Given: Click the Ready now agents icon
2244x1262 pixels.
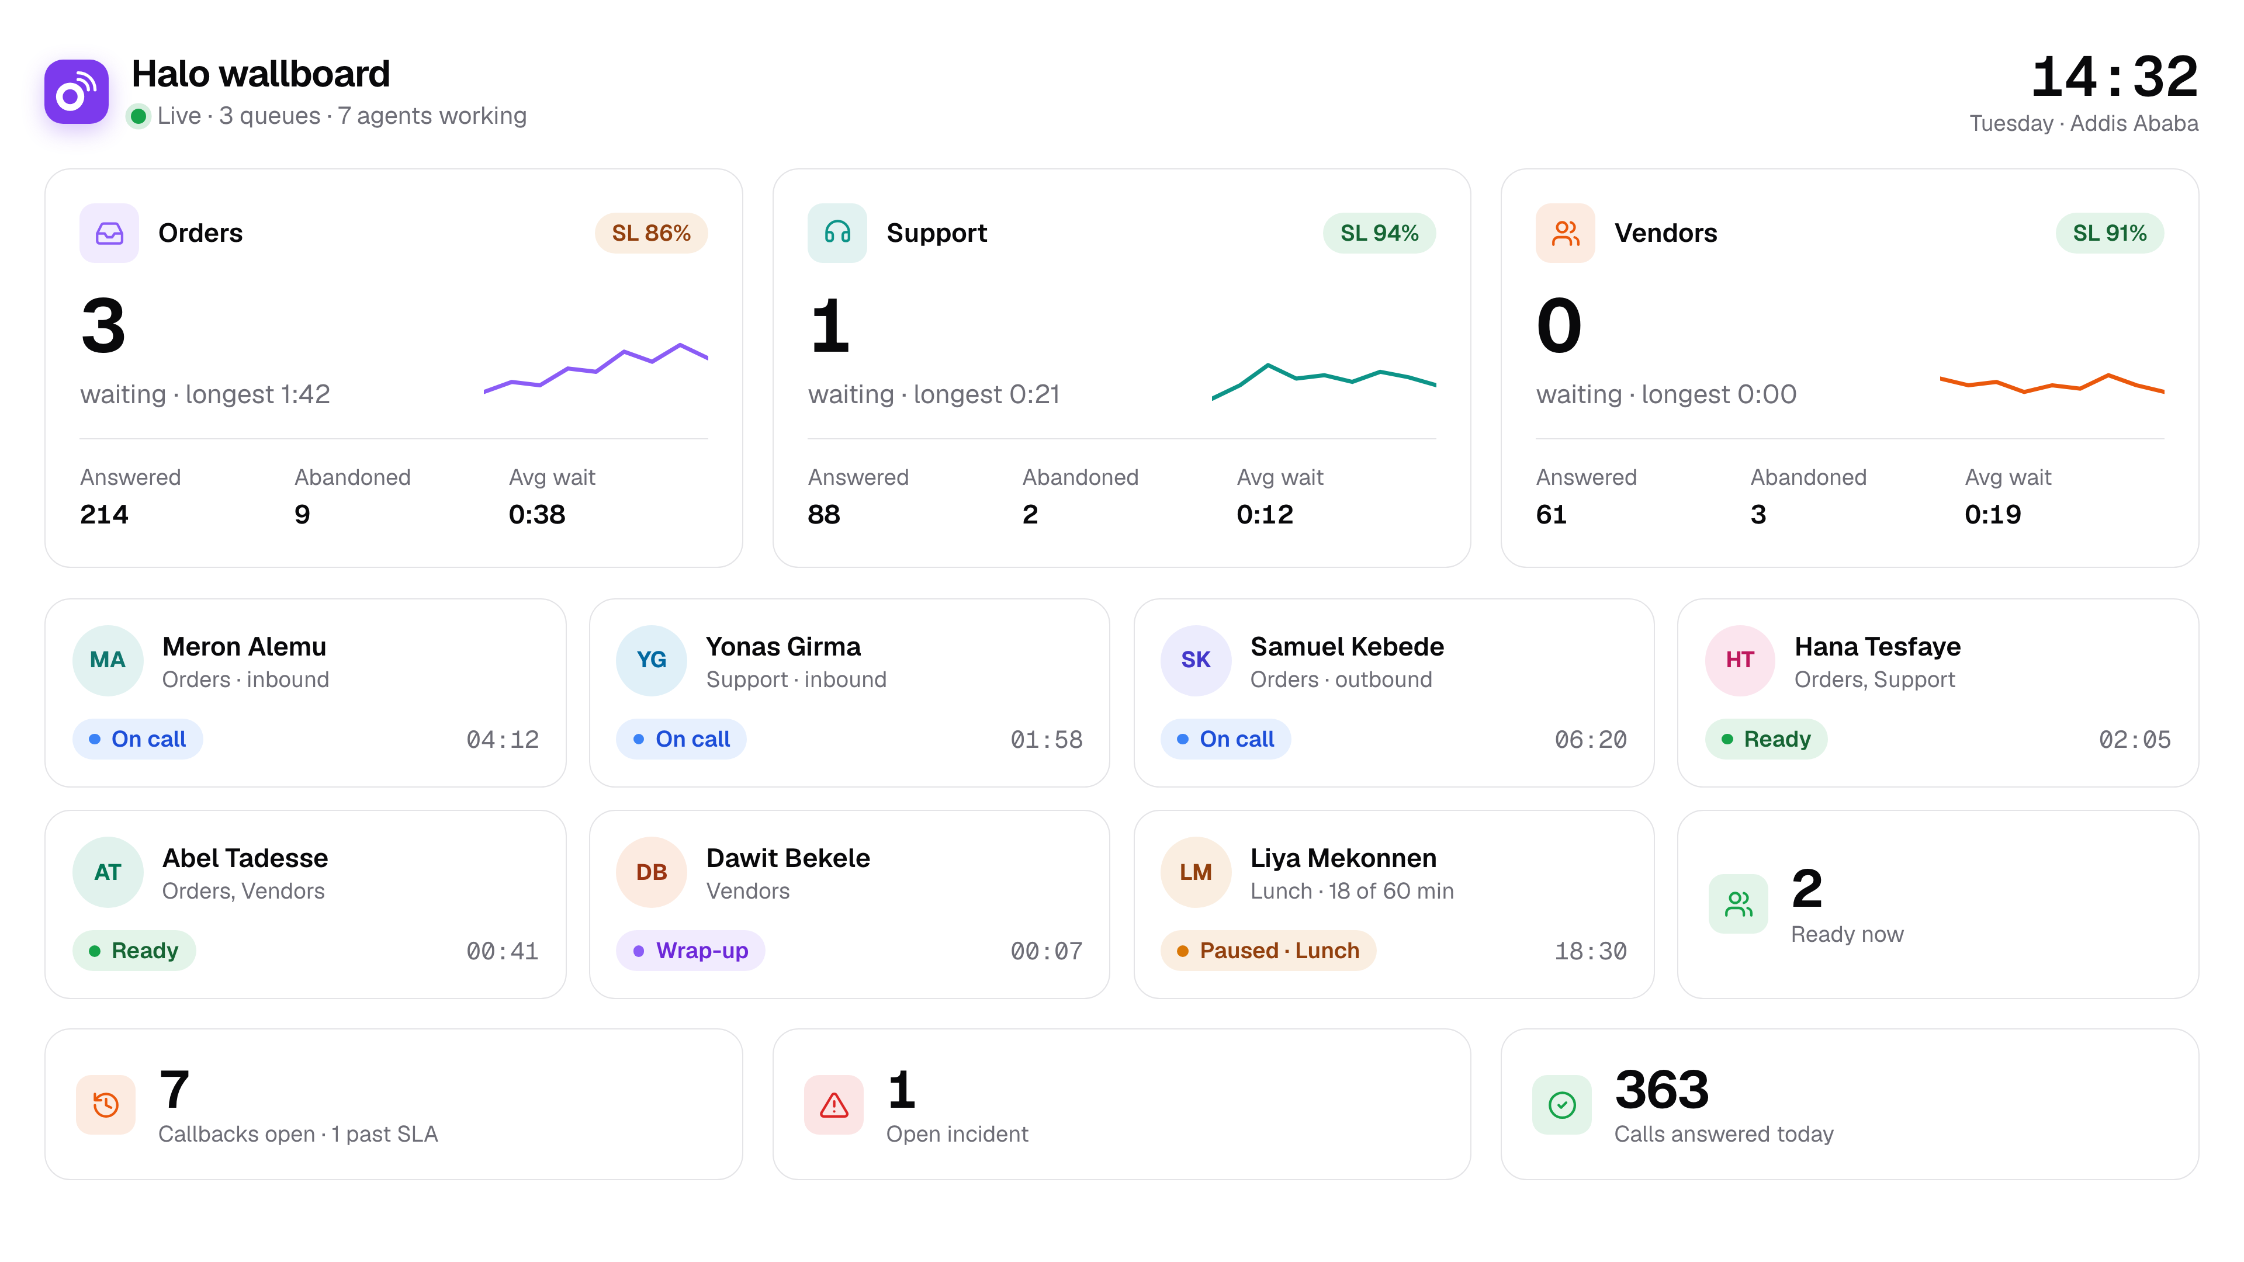Looking at the screenshot, I should point(1738,904).
